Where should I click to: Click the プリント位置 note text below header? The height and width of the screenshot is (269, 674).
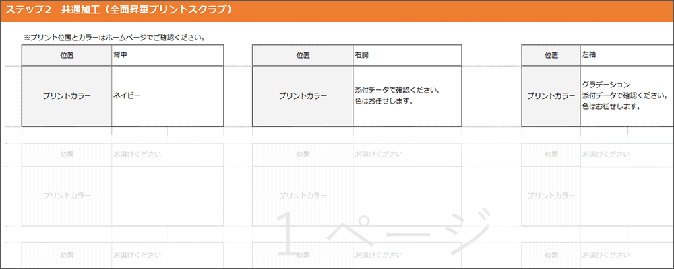pyautogui.click(x=114, y=38)
